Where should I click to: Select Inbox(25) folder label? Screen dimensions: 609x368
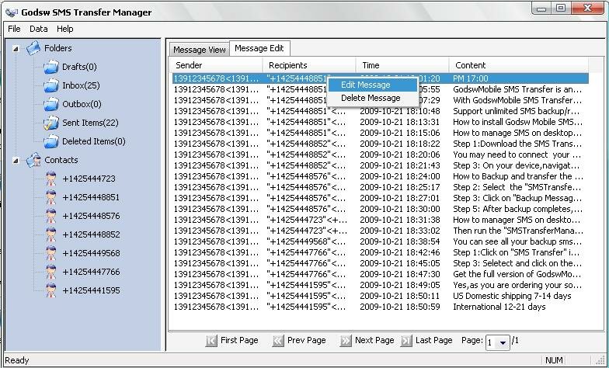point(81,85)
